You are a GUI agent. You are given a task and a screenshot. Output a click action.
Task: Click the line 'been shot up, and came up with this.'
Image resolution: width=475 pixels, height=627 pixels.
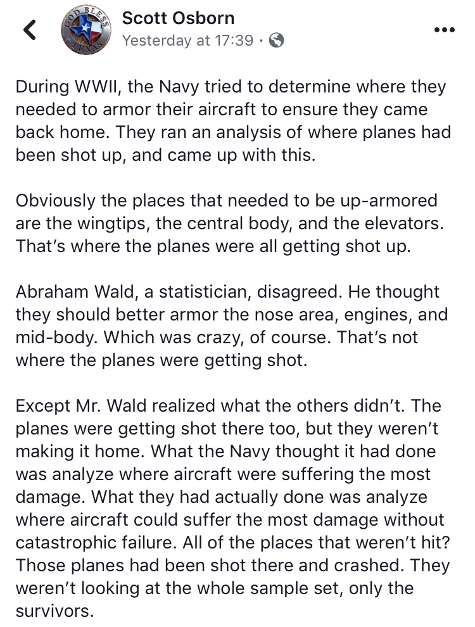165,155
